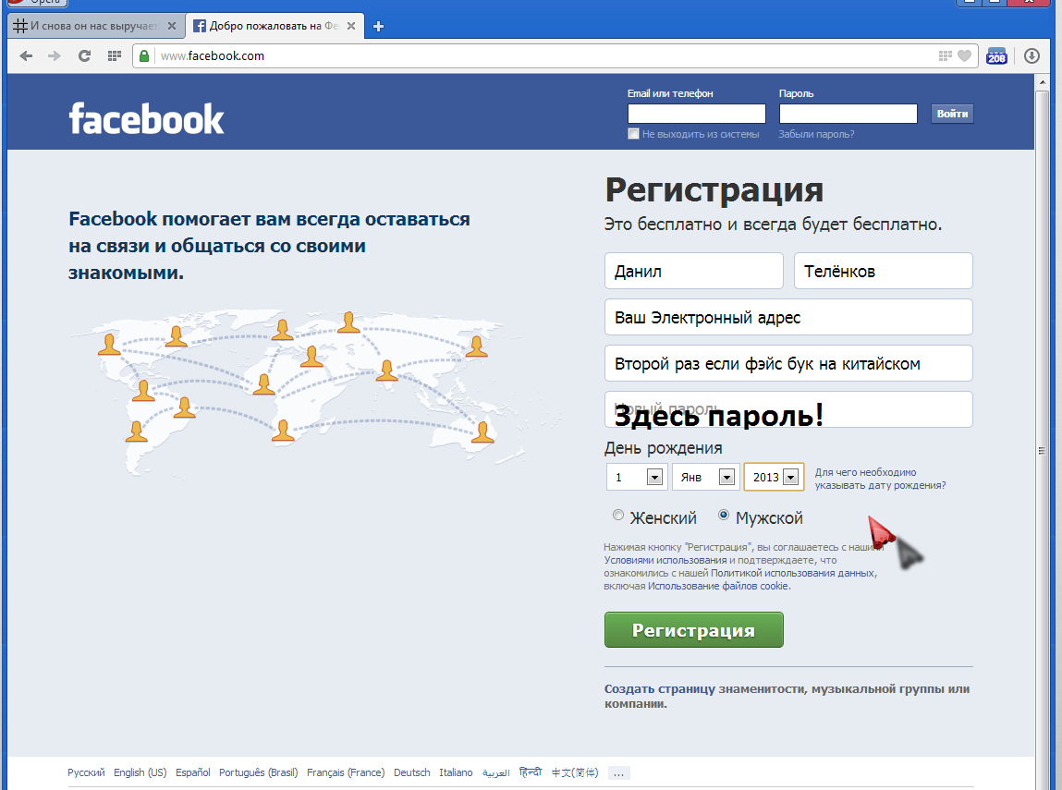This screenshot has height=790, width=1062.
Task: Click the vertical page scrollbar thumb
Action: pos(1042,450)
